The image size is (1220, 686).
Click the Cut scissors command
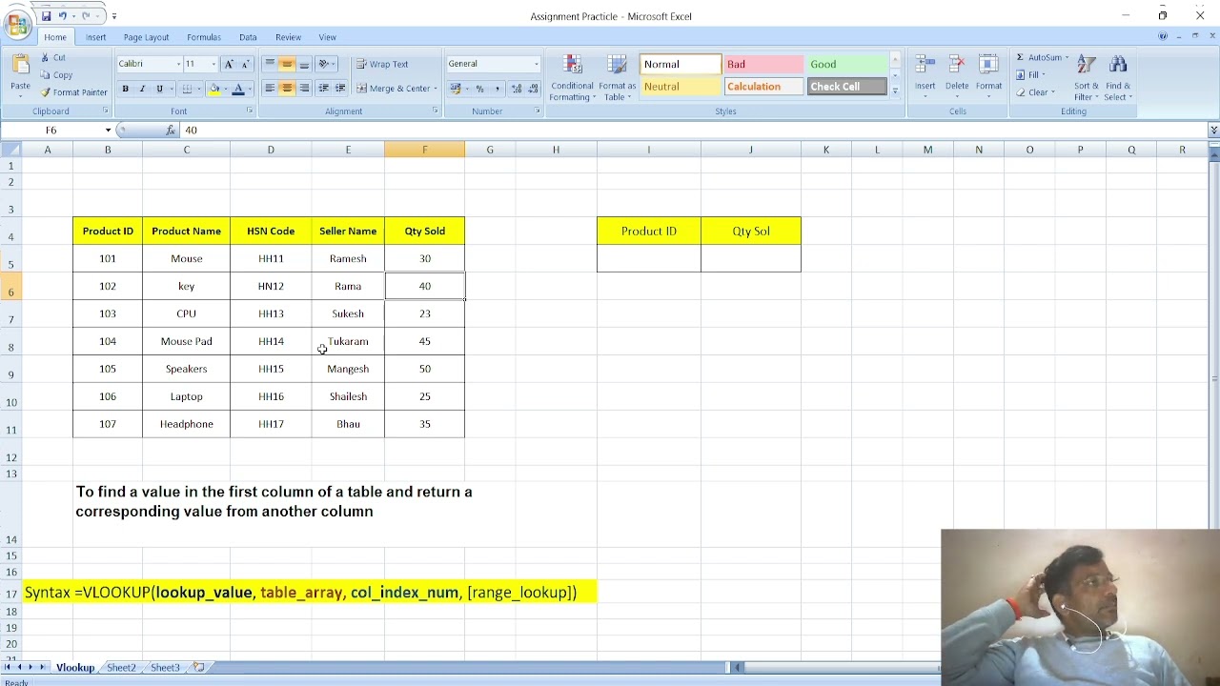[x=53, y=58]
